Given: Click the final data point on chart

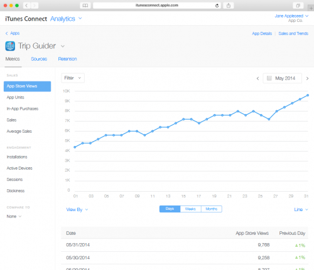Looking at the screenshot, I should click(x=308, y=95).
